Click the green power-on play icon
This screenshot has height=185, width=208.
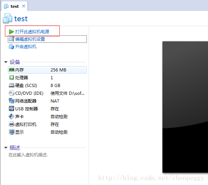pos(11,31)
